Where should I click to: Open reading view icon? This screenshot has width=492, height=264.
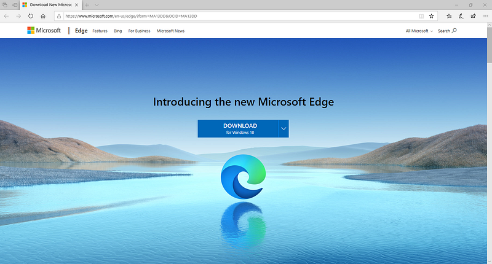pyautogui.click(x=421, y=17)
